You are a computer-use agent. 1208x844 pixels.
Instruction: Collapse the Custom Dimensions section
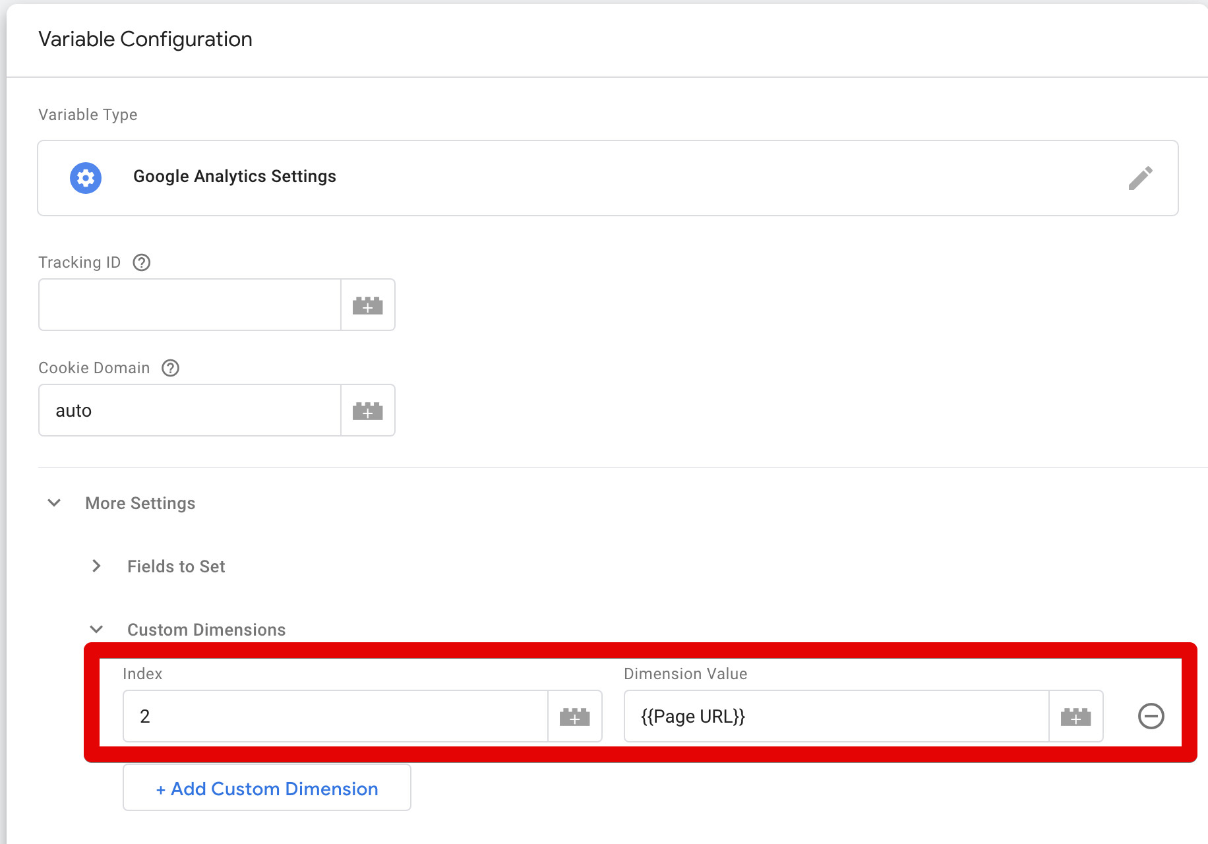point(96,629)
